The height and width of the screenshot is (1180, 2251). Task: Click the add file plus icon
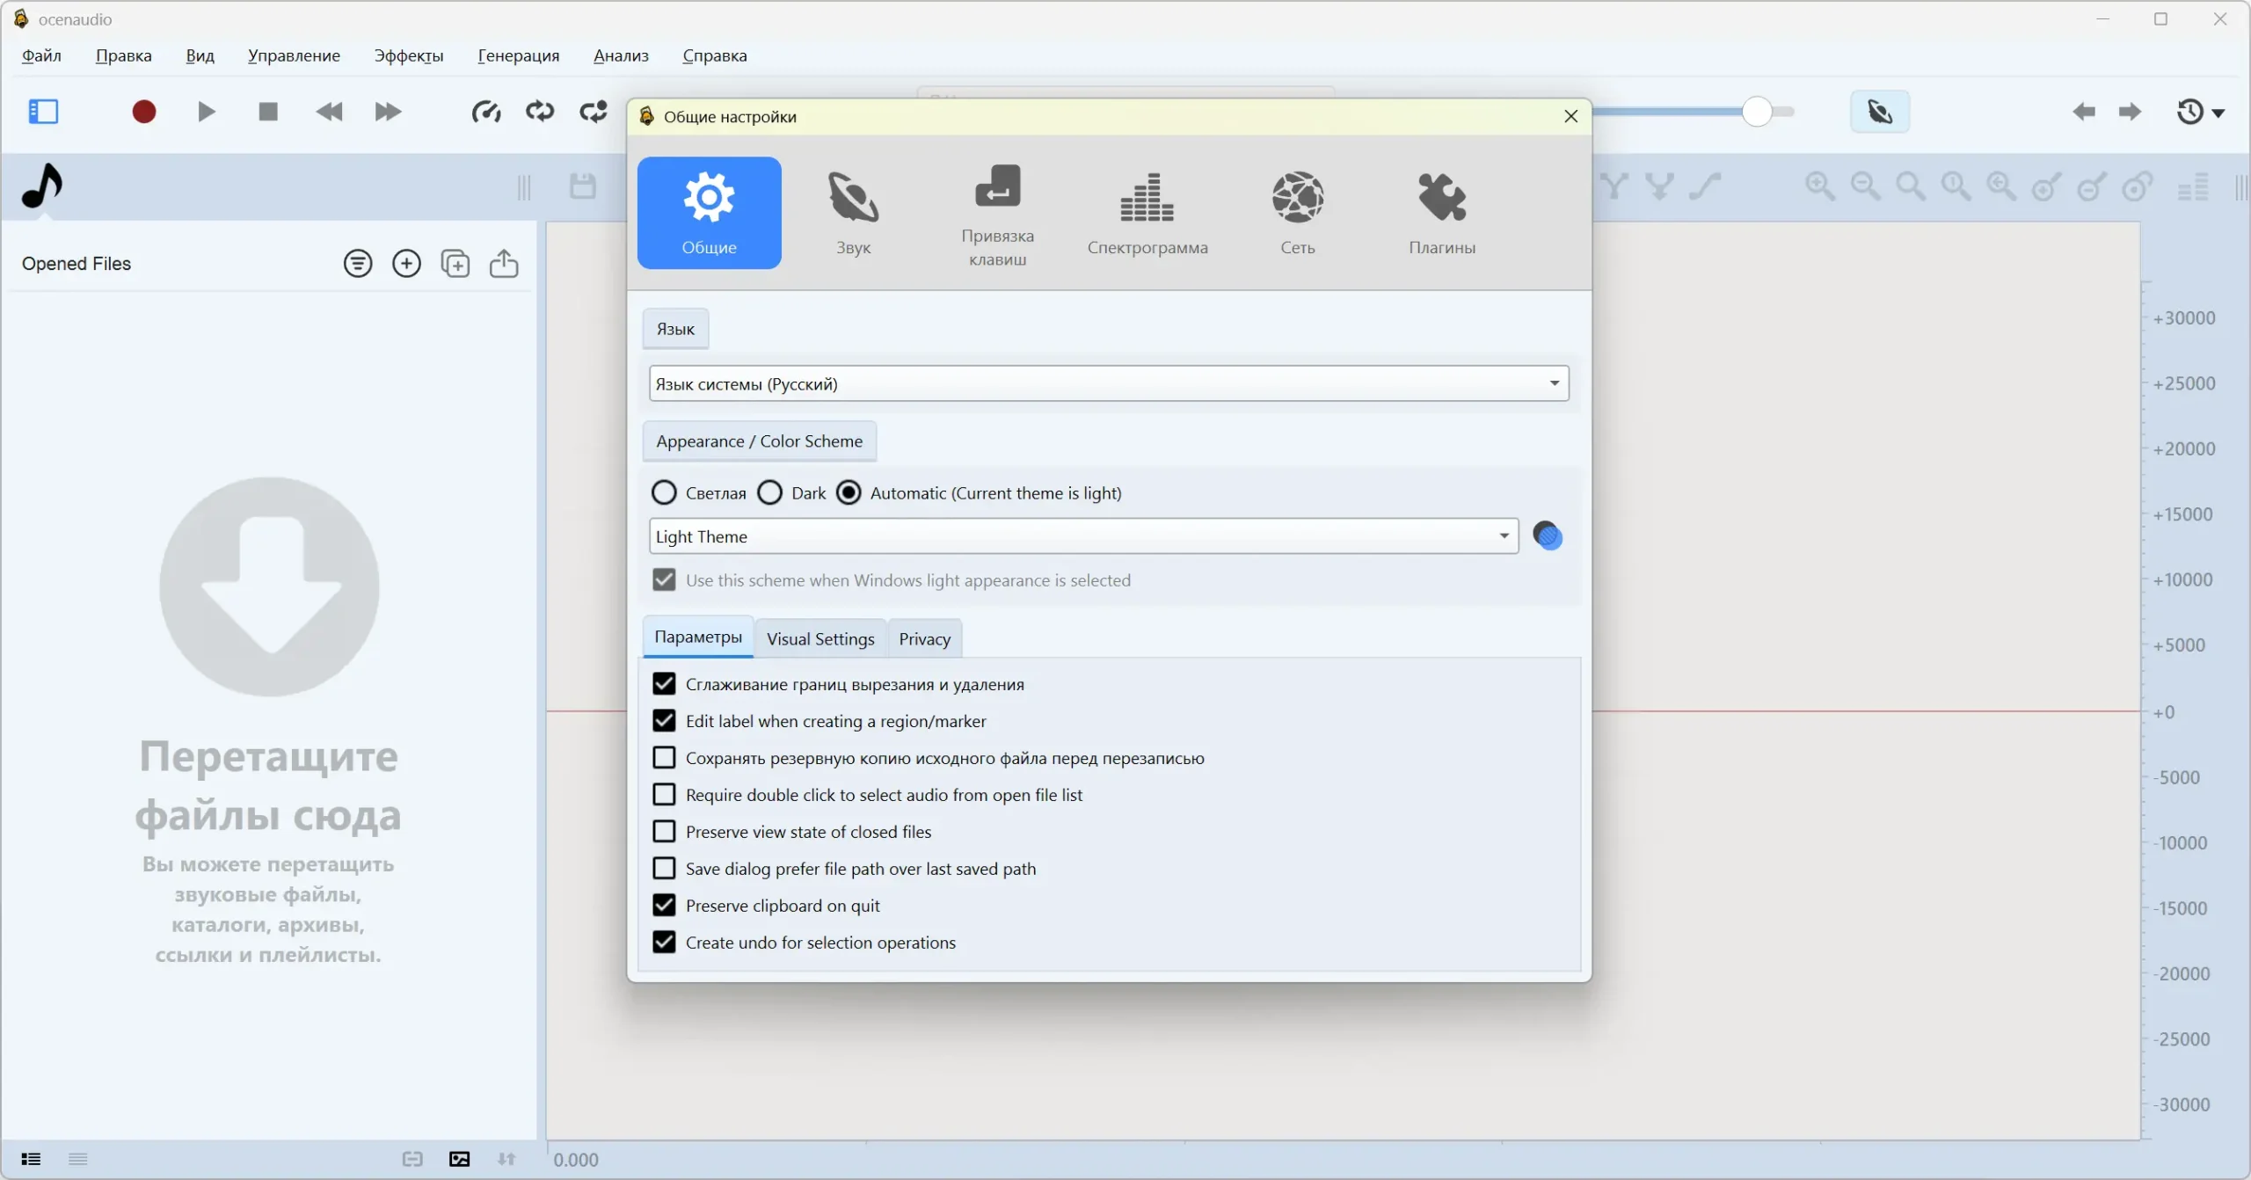coord(406,264)
